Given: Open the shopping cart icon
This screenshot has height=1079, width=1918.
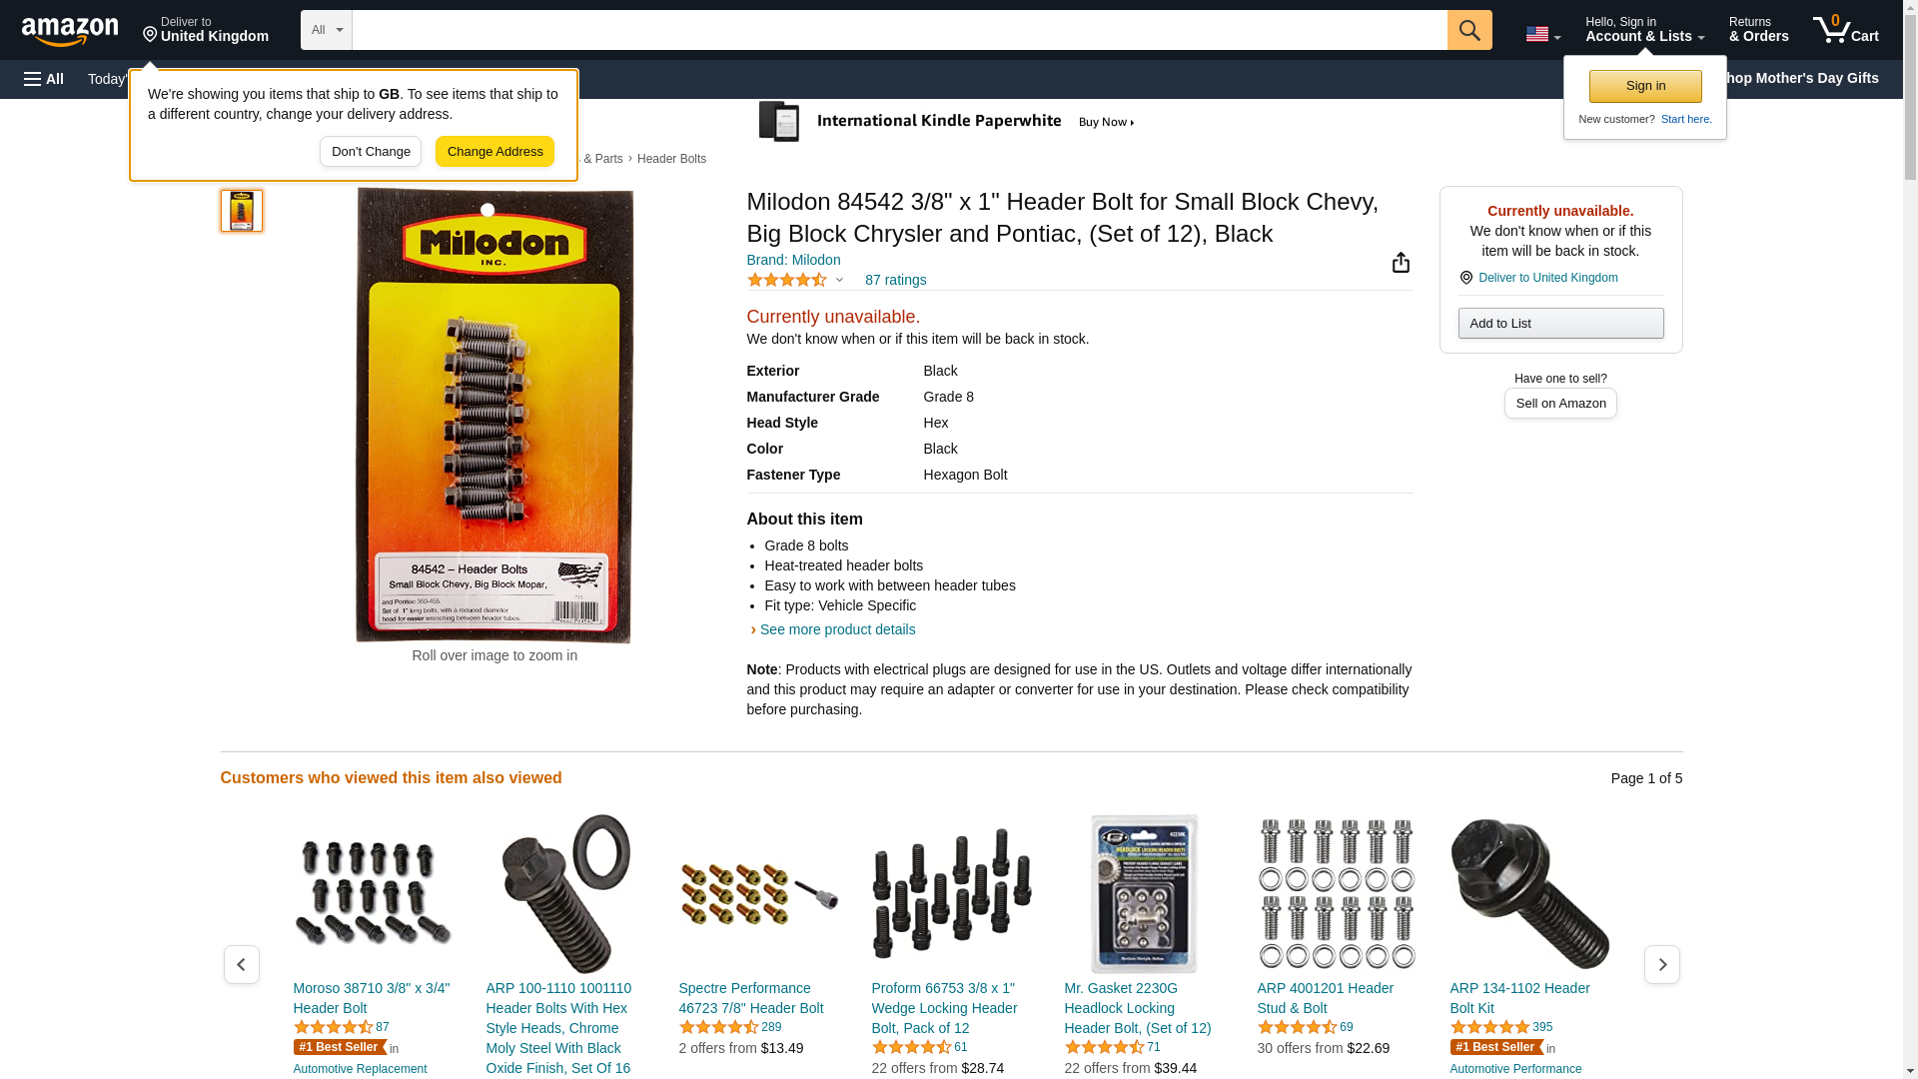Looking at the screenshot, I should pos(1845,30).
